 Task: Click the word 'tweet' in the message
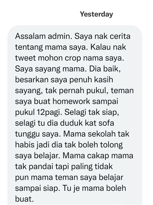point(25,58)
